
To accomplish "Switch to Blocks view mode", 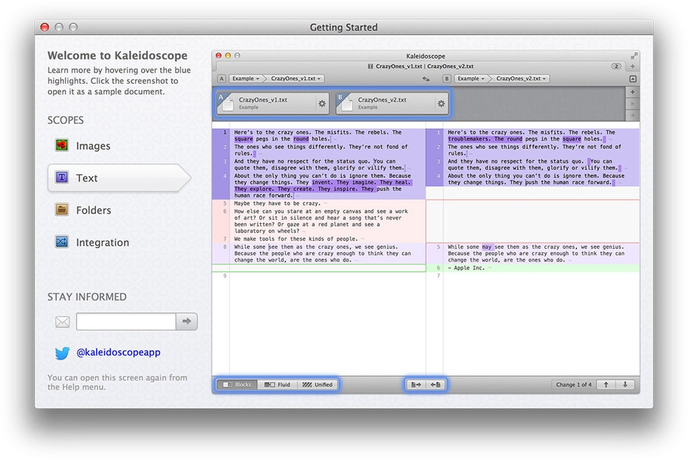I will pos(237,385).
